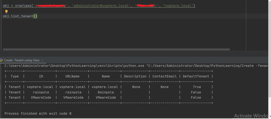
Task: Click the vraclass call in the code
Action: point(24,6)
